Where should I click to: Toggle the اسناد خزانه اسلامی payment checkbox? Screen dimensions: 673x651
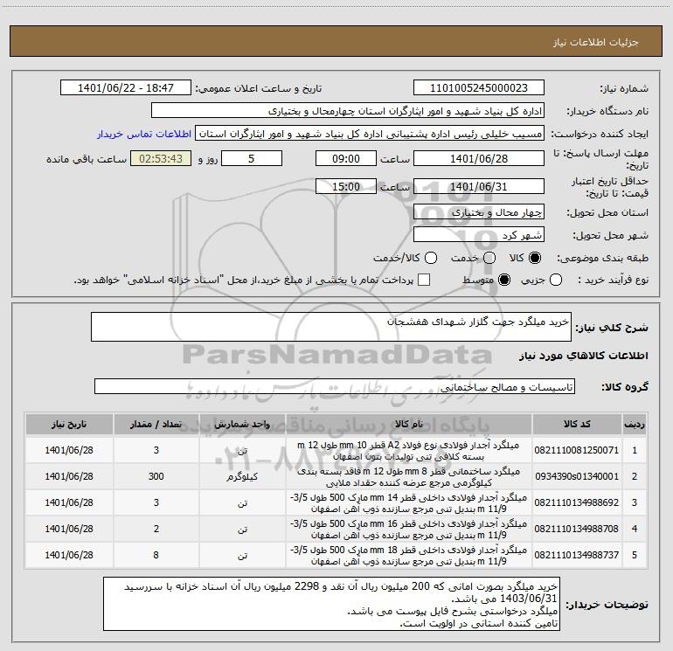424,280
